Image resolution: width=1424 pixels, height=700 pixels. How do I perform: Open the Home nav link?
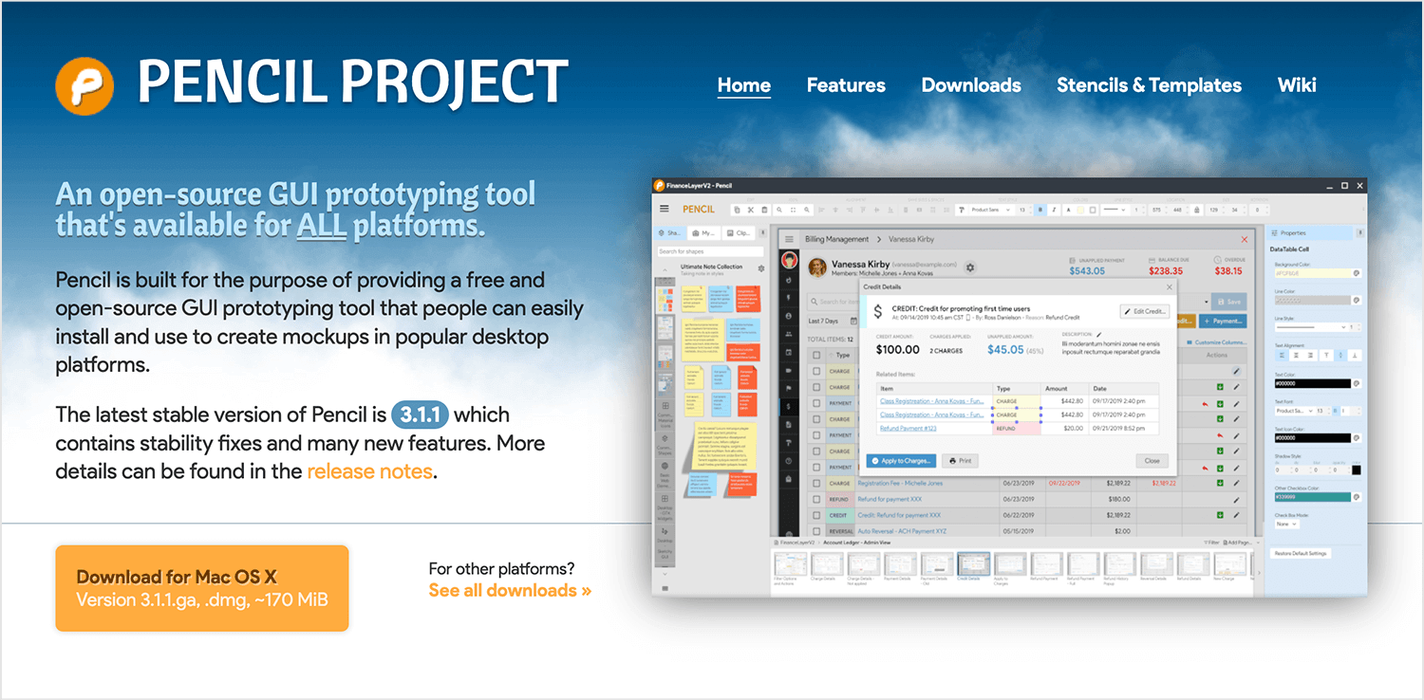coord(744,85)
